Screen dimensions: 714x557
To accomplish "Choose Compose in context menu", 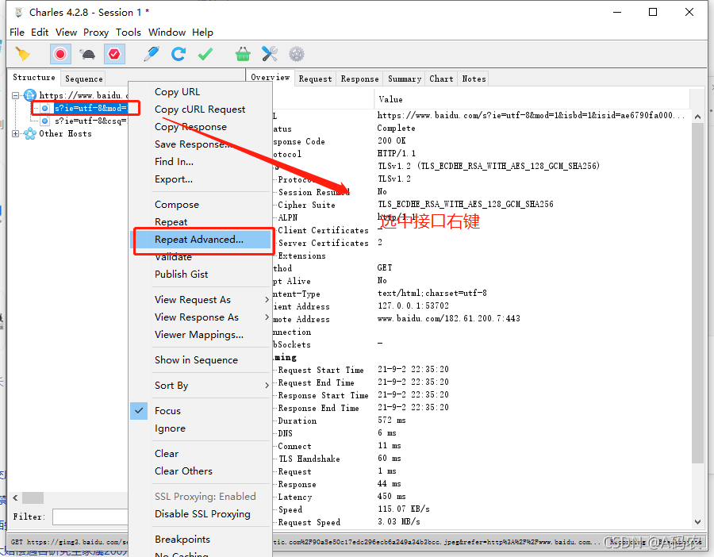I will pyautogui.click(x=202, y=205).
